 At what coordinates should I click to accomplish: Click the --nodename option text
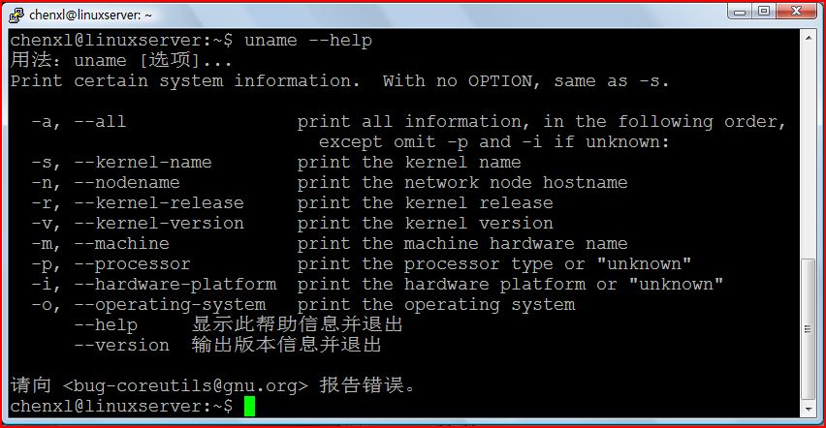(126, 183)
